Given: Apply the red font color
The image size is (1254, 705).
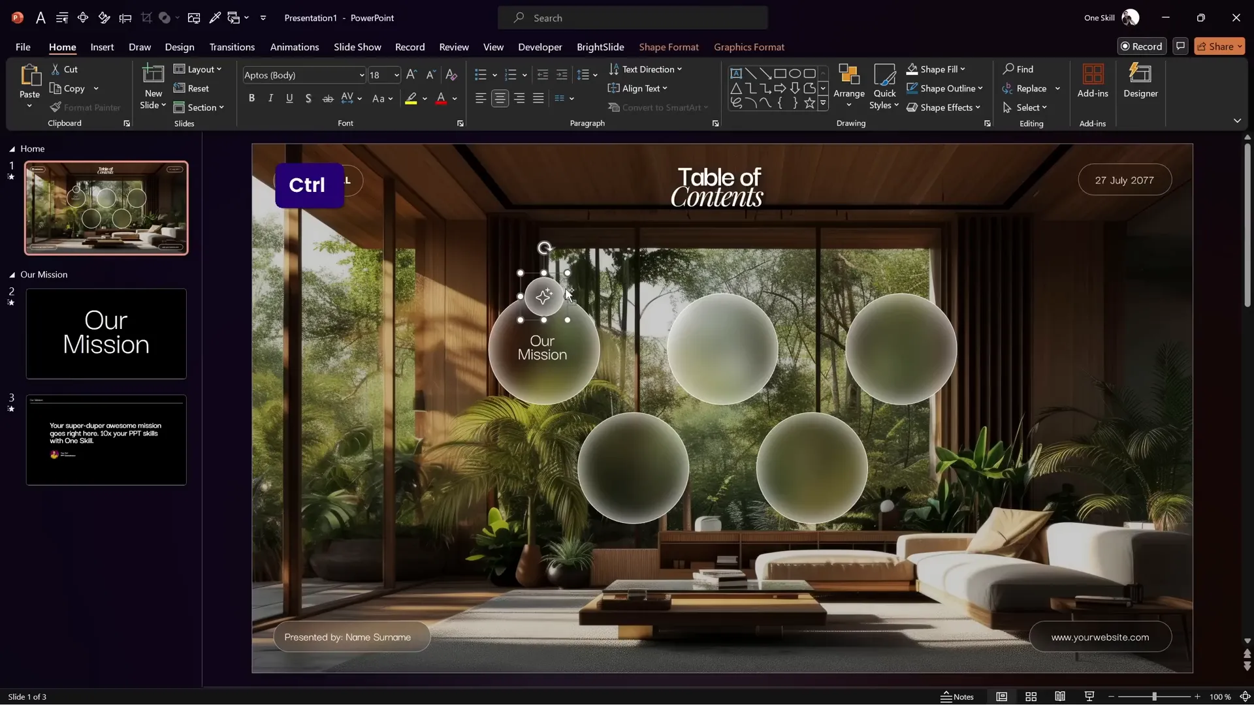Looking at the screenshot, I should 442,98.
